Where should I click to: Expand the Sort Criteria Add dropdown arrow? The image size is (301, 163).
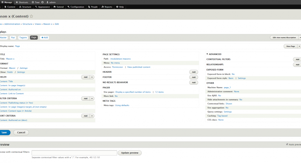(92, 116)
